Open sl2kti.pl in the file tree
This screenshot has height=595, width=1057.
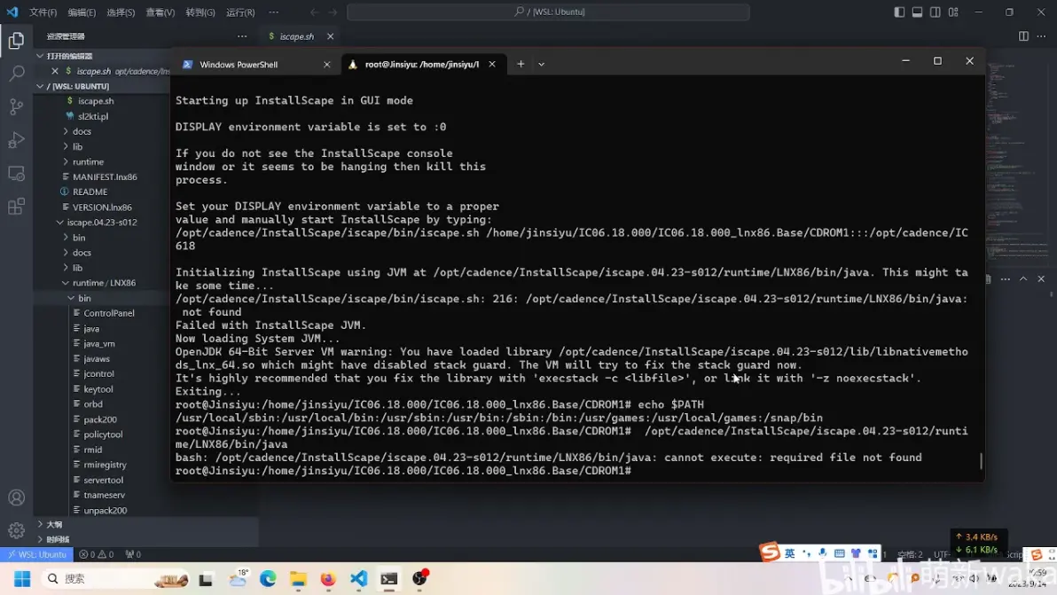[93, 116]
